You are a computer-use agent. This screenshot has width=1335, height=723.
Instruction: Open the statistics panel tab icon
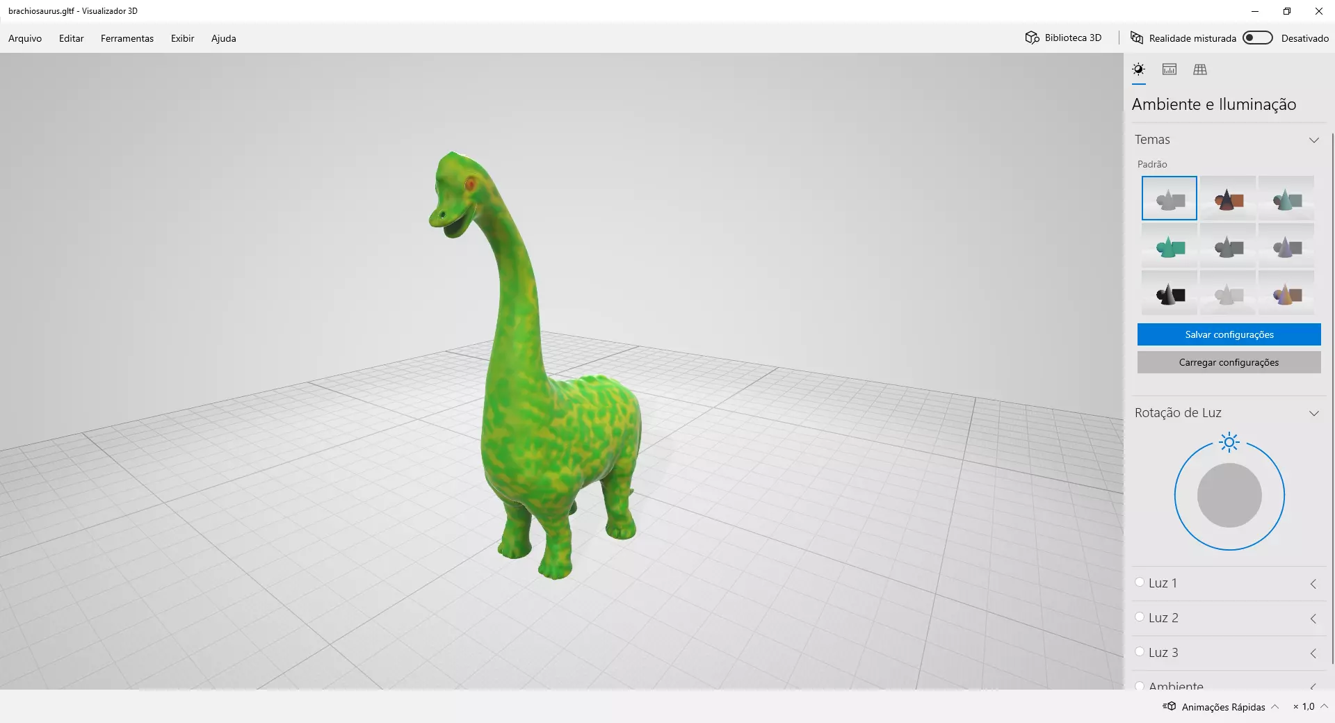point(1170,70)
